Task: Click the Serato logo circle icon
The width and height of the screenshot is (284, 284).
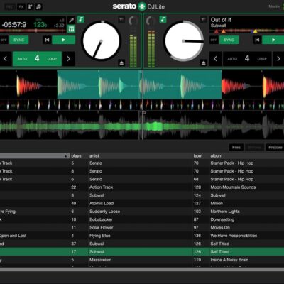Action: [142, 6]
